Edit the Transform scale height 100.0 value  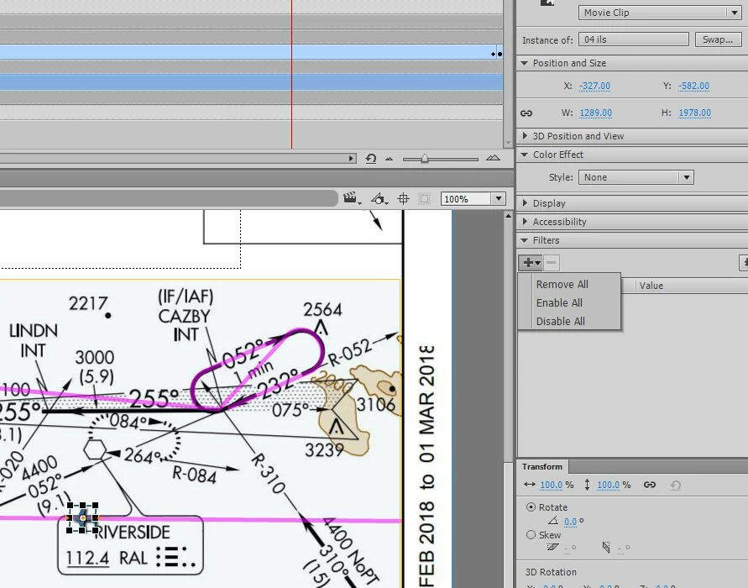pos(609,485)
